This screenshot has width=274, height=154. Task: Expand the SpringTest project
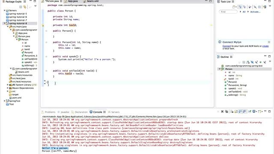tap(5, 101)
